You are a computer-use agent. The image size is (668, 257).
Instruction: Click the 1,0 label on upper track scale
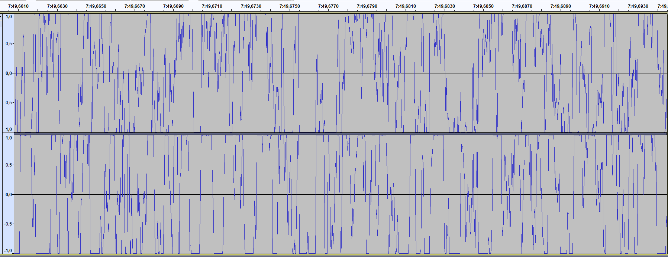[x=9, y=17]
